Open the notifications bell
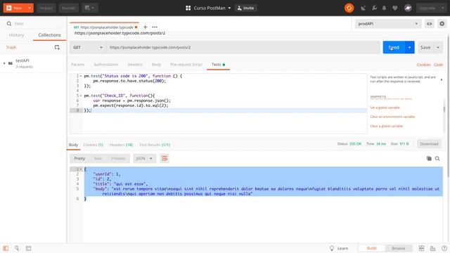Image resolution: width=450 pixels, height=253 pixels. click(x=385, y=8)
